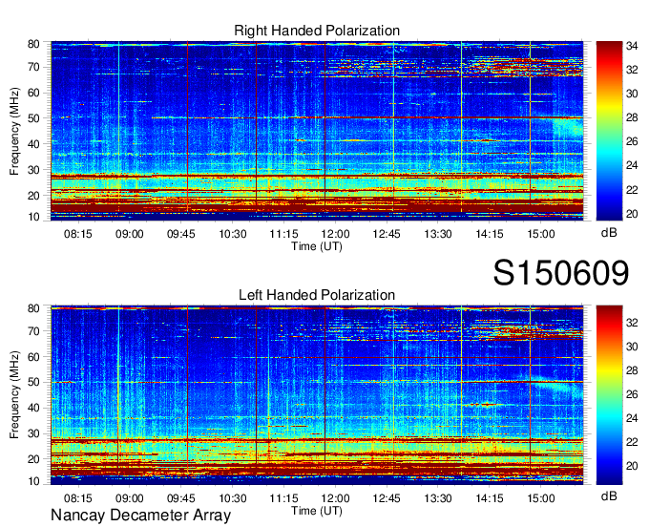This screenshot has height=527, width=649.
Task: Click the 50 MHz tick on the top plot
Action: click(x=33, y=118)
